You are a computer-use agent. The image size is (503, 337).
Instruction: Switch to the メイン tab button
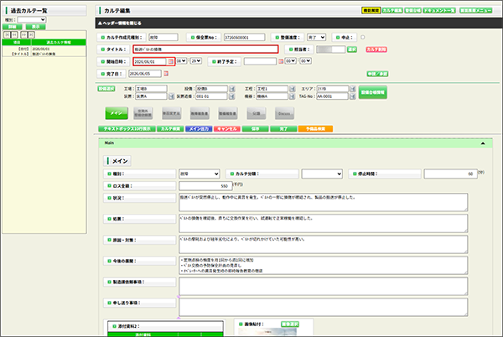(117, 113)
